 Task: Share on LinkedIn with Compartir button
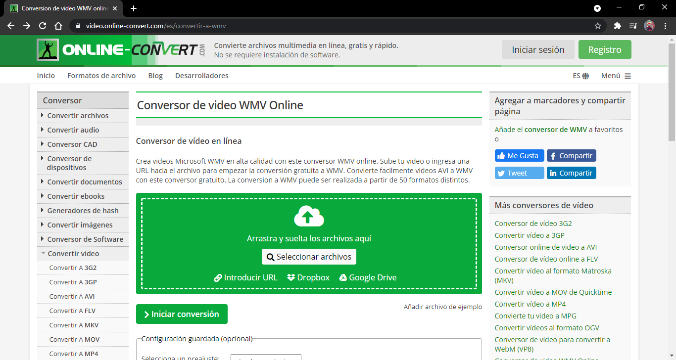(572, 173)
